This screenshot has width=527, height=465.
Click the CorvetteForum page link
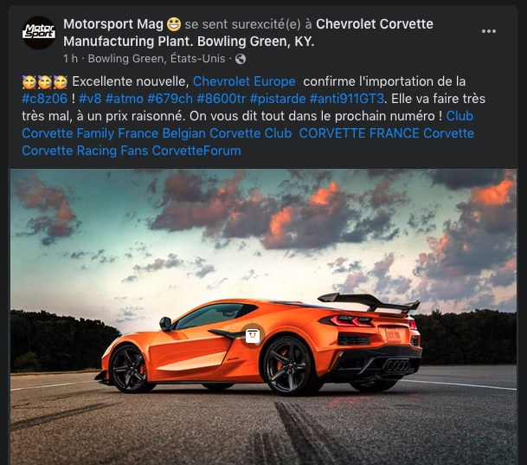pos(196,151)
